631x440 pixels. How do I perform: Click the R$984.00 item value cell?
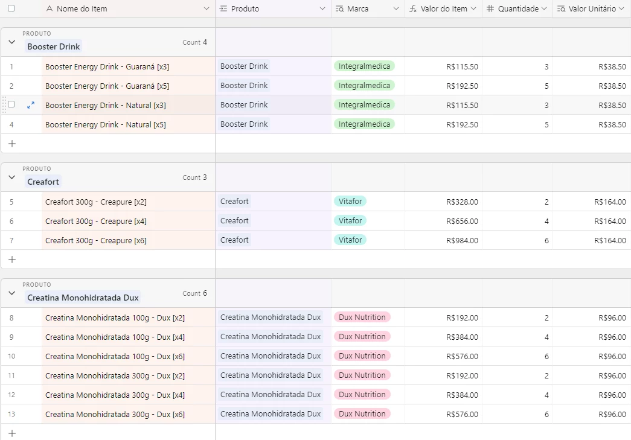(443, 240)
